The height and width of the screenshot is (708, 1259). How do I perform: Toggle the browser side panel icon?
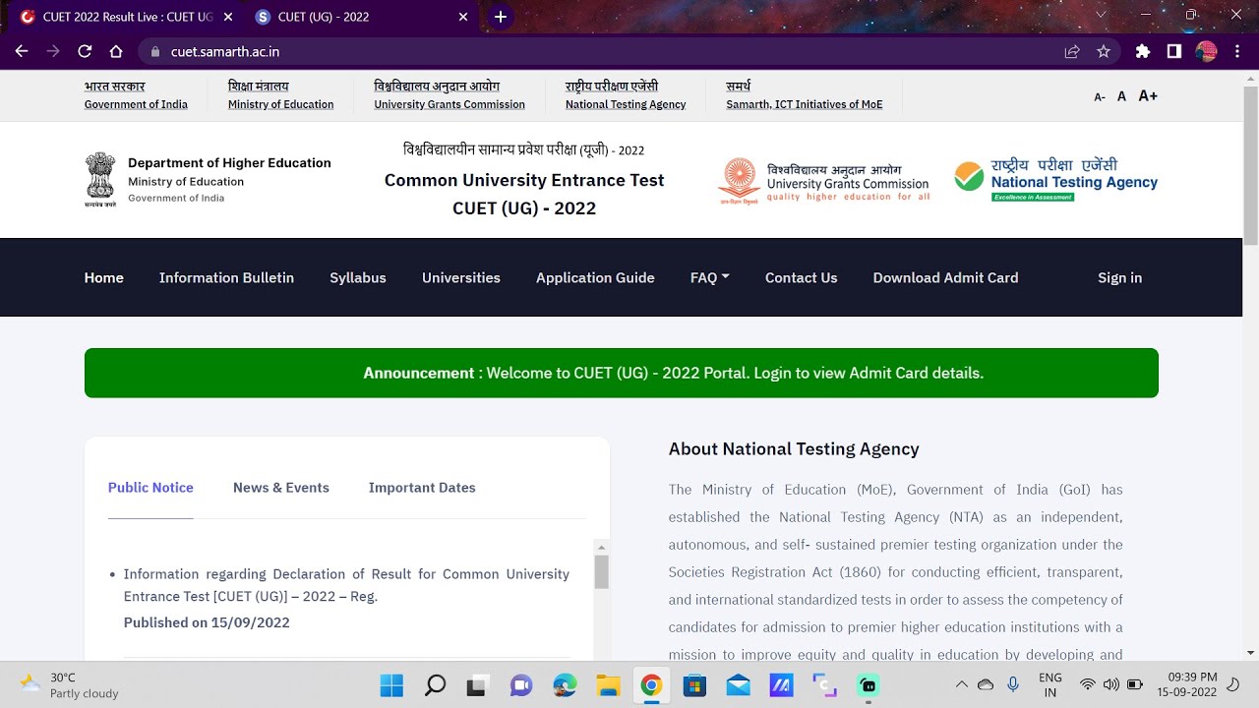(x=1174, y=51)
